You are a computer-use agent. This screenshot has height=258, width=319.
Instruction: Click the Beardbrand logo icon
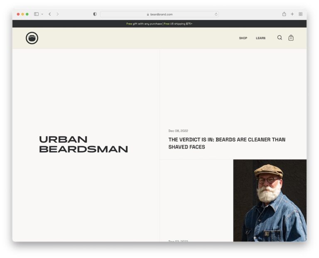click(32, 38)
